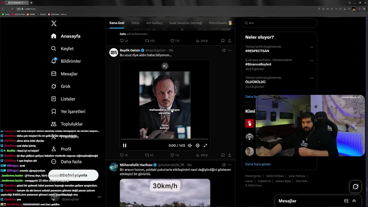368x207 pixels.
Task: View analytics of 199 B views post
Action: (x=202, y=155)
